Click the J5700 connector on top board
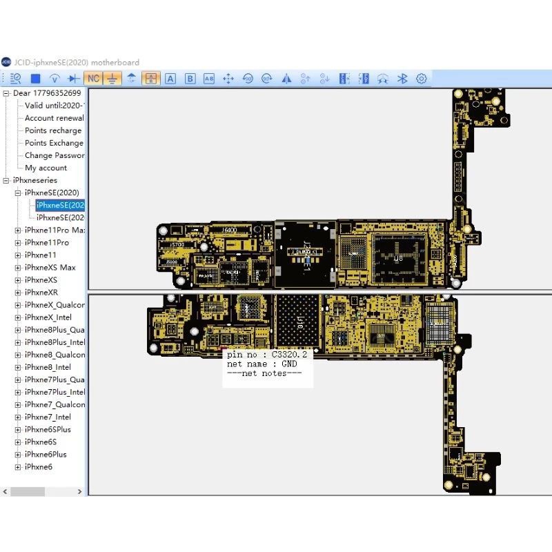Viewport: 552px width, 552px height. [177, 244]
